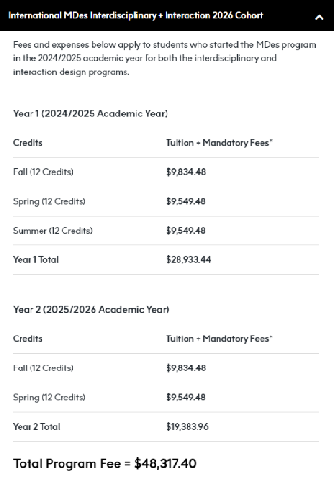334x483 pixels.
Task: Select the Year 2 Total label
Action: click(37, 427)
